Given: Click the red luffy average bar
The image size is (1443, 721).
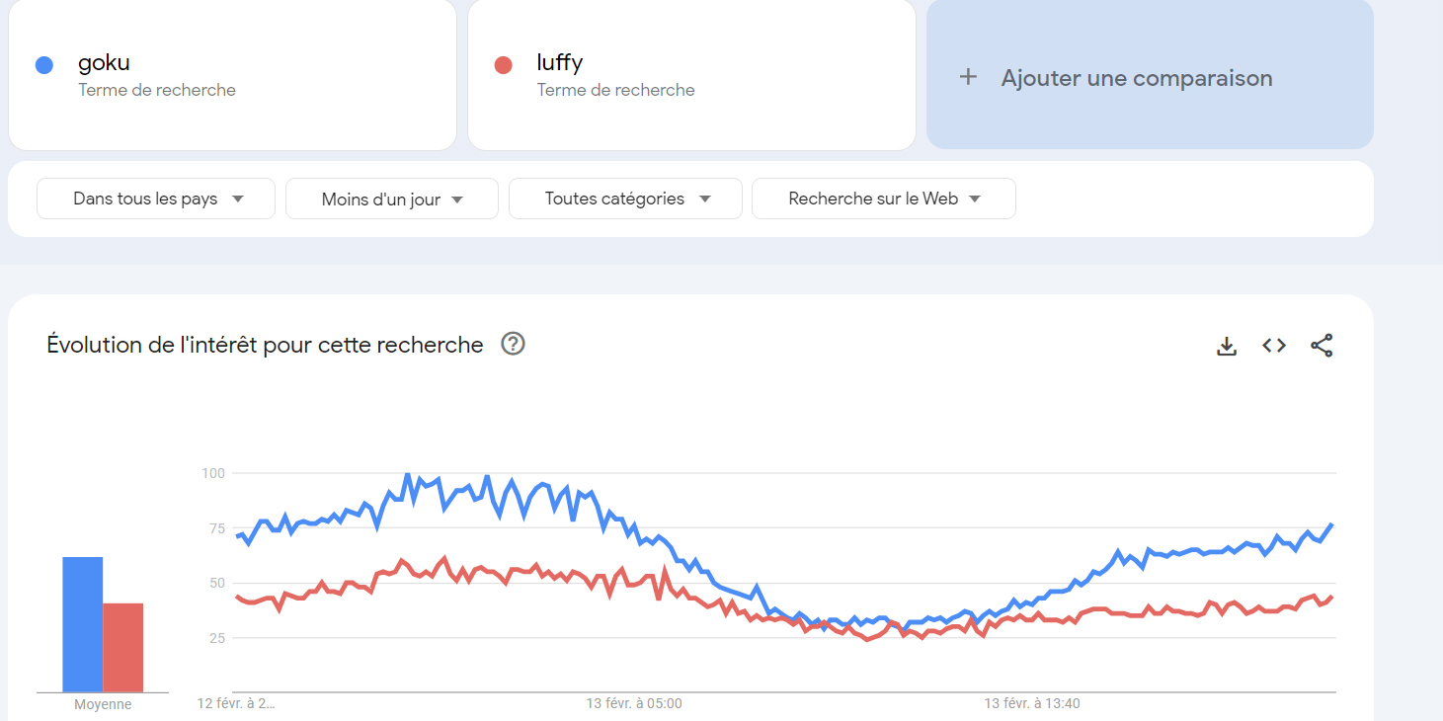Looking at the screenshot, I should (x=122, y=647).
